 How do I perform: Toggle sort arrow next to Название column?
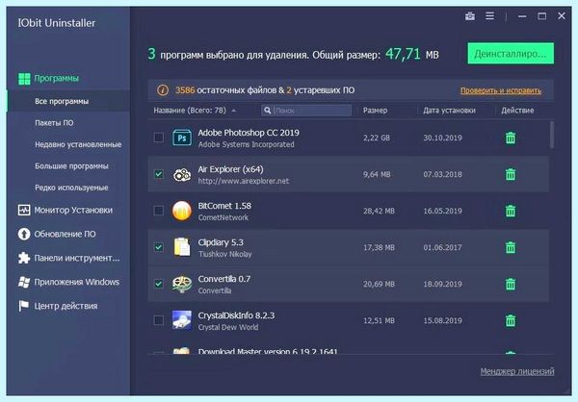234,111
